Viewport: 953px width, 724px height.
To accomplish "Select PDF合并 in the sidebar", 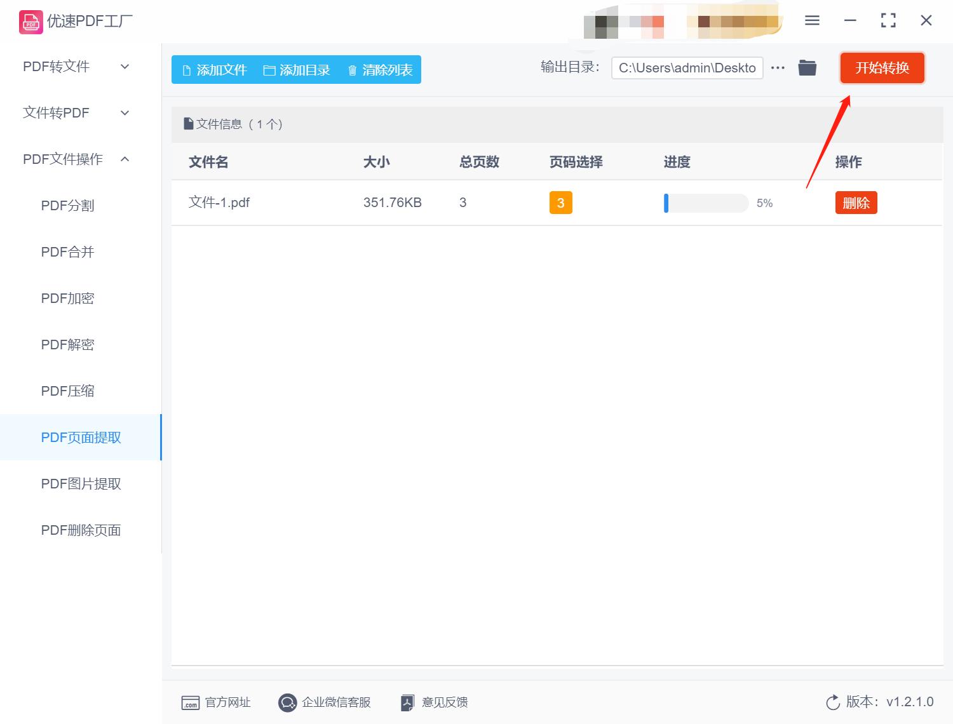I will (67, 251).
